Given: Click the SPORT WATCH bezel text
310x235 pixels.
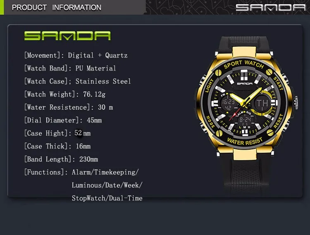Looking at the screenshot, I should pos(244,64).
